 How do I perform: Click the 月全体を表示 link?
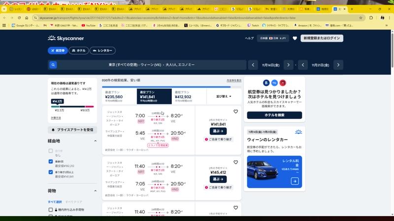point(234,81)
